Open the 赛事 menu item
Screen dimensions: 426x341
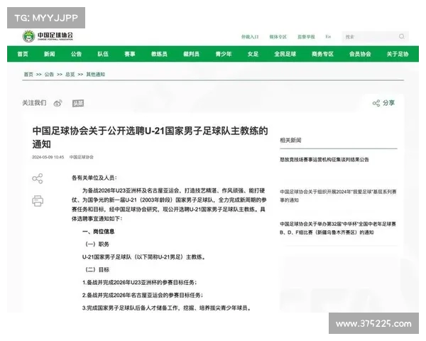click(x=130, y=54)
